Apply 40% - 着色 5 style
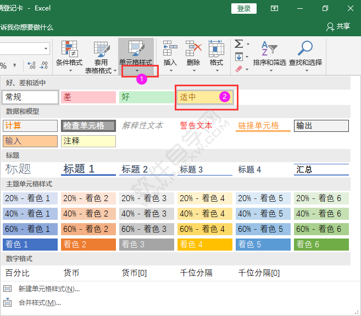 263,214
